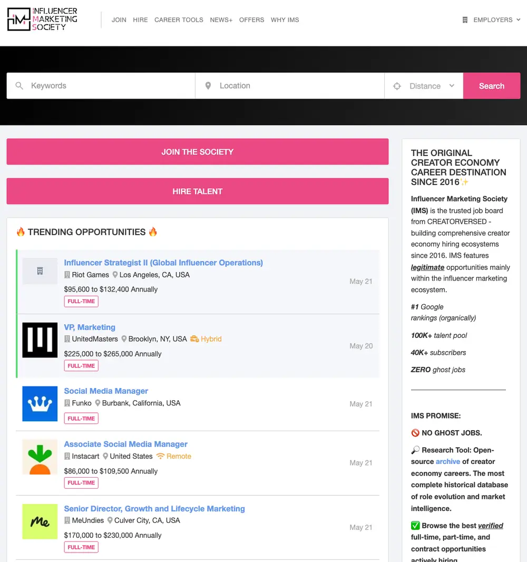The width and height of the screenshot is (527, 562).
Task: Click the $95,600 to $132,400 Annually salary text
Action: click(x=111, y=289)
